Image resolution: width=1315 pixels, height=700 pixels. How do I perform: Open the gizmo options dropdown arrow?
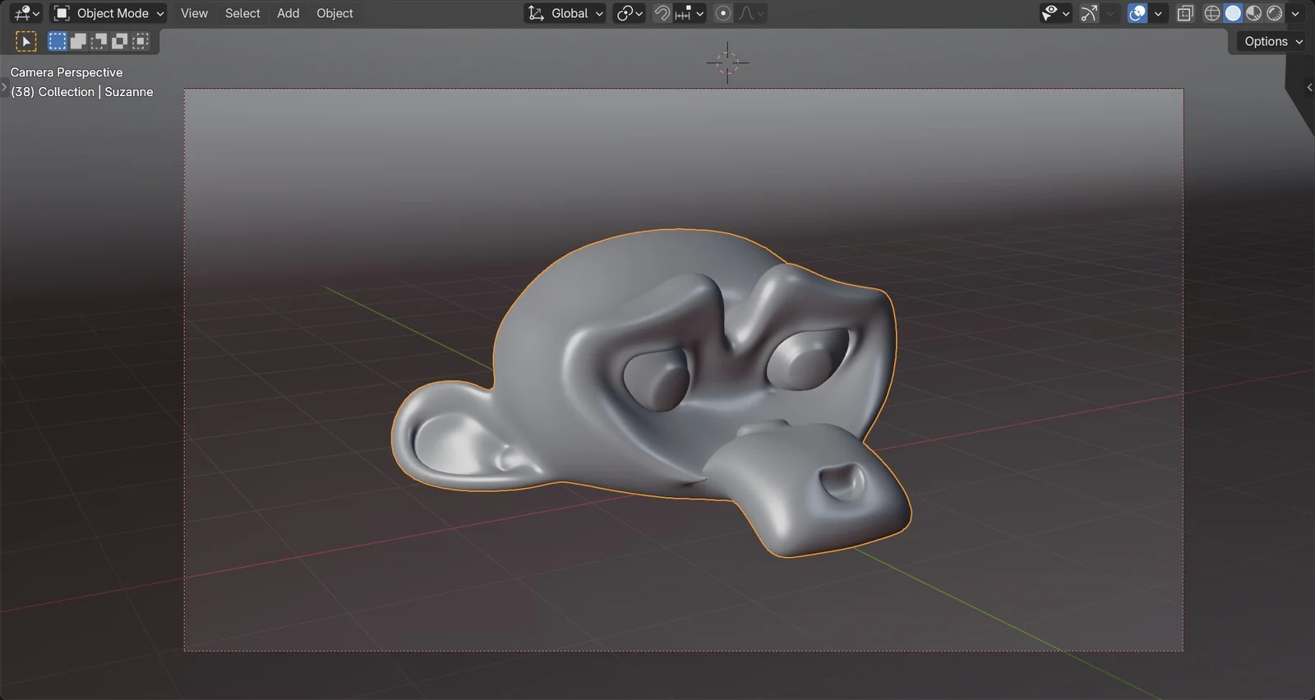click(1110, 13)
